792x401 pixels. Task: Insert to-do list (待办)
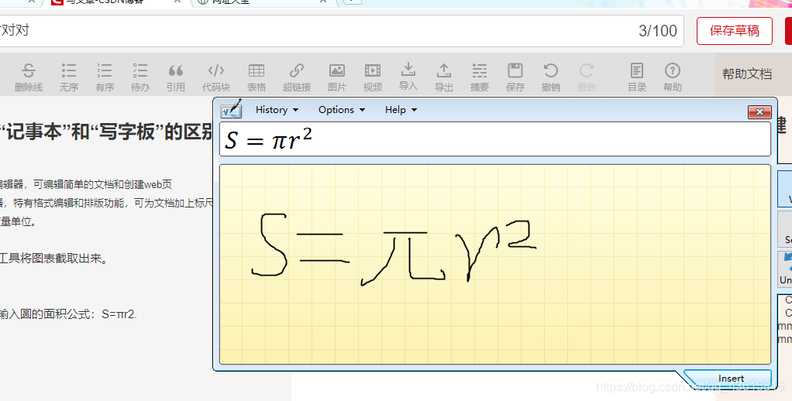click(140, 77)
